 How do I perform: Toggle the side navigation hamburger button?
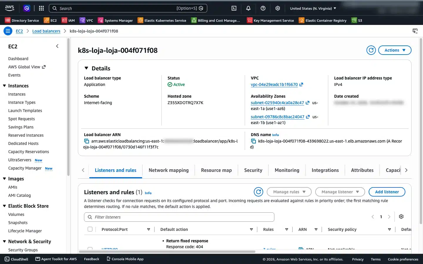click(8, 31)
